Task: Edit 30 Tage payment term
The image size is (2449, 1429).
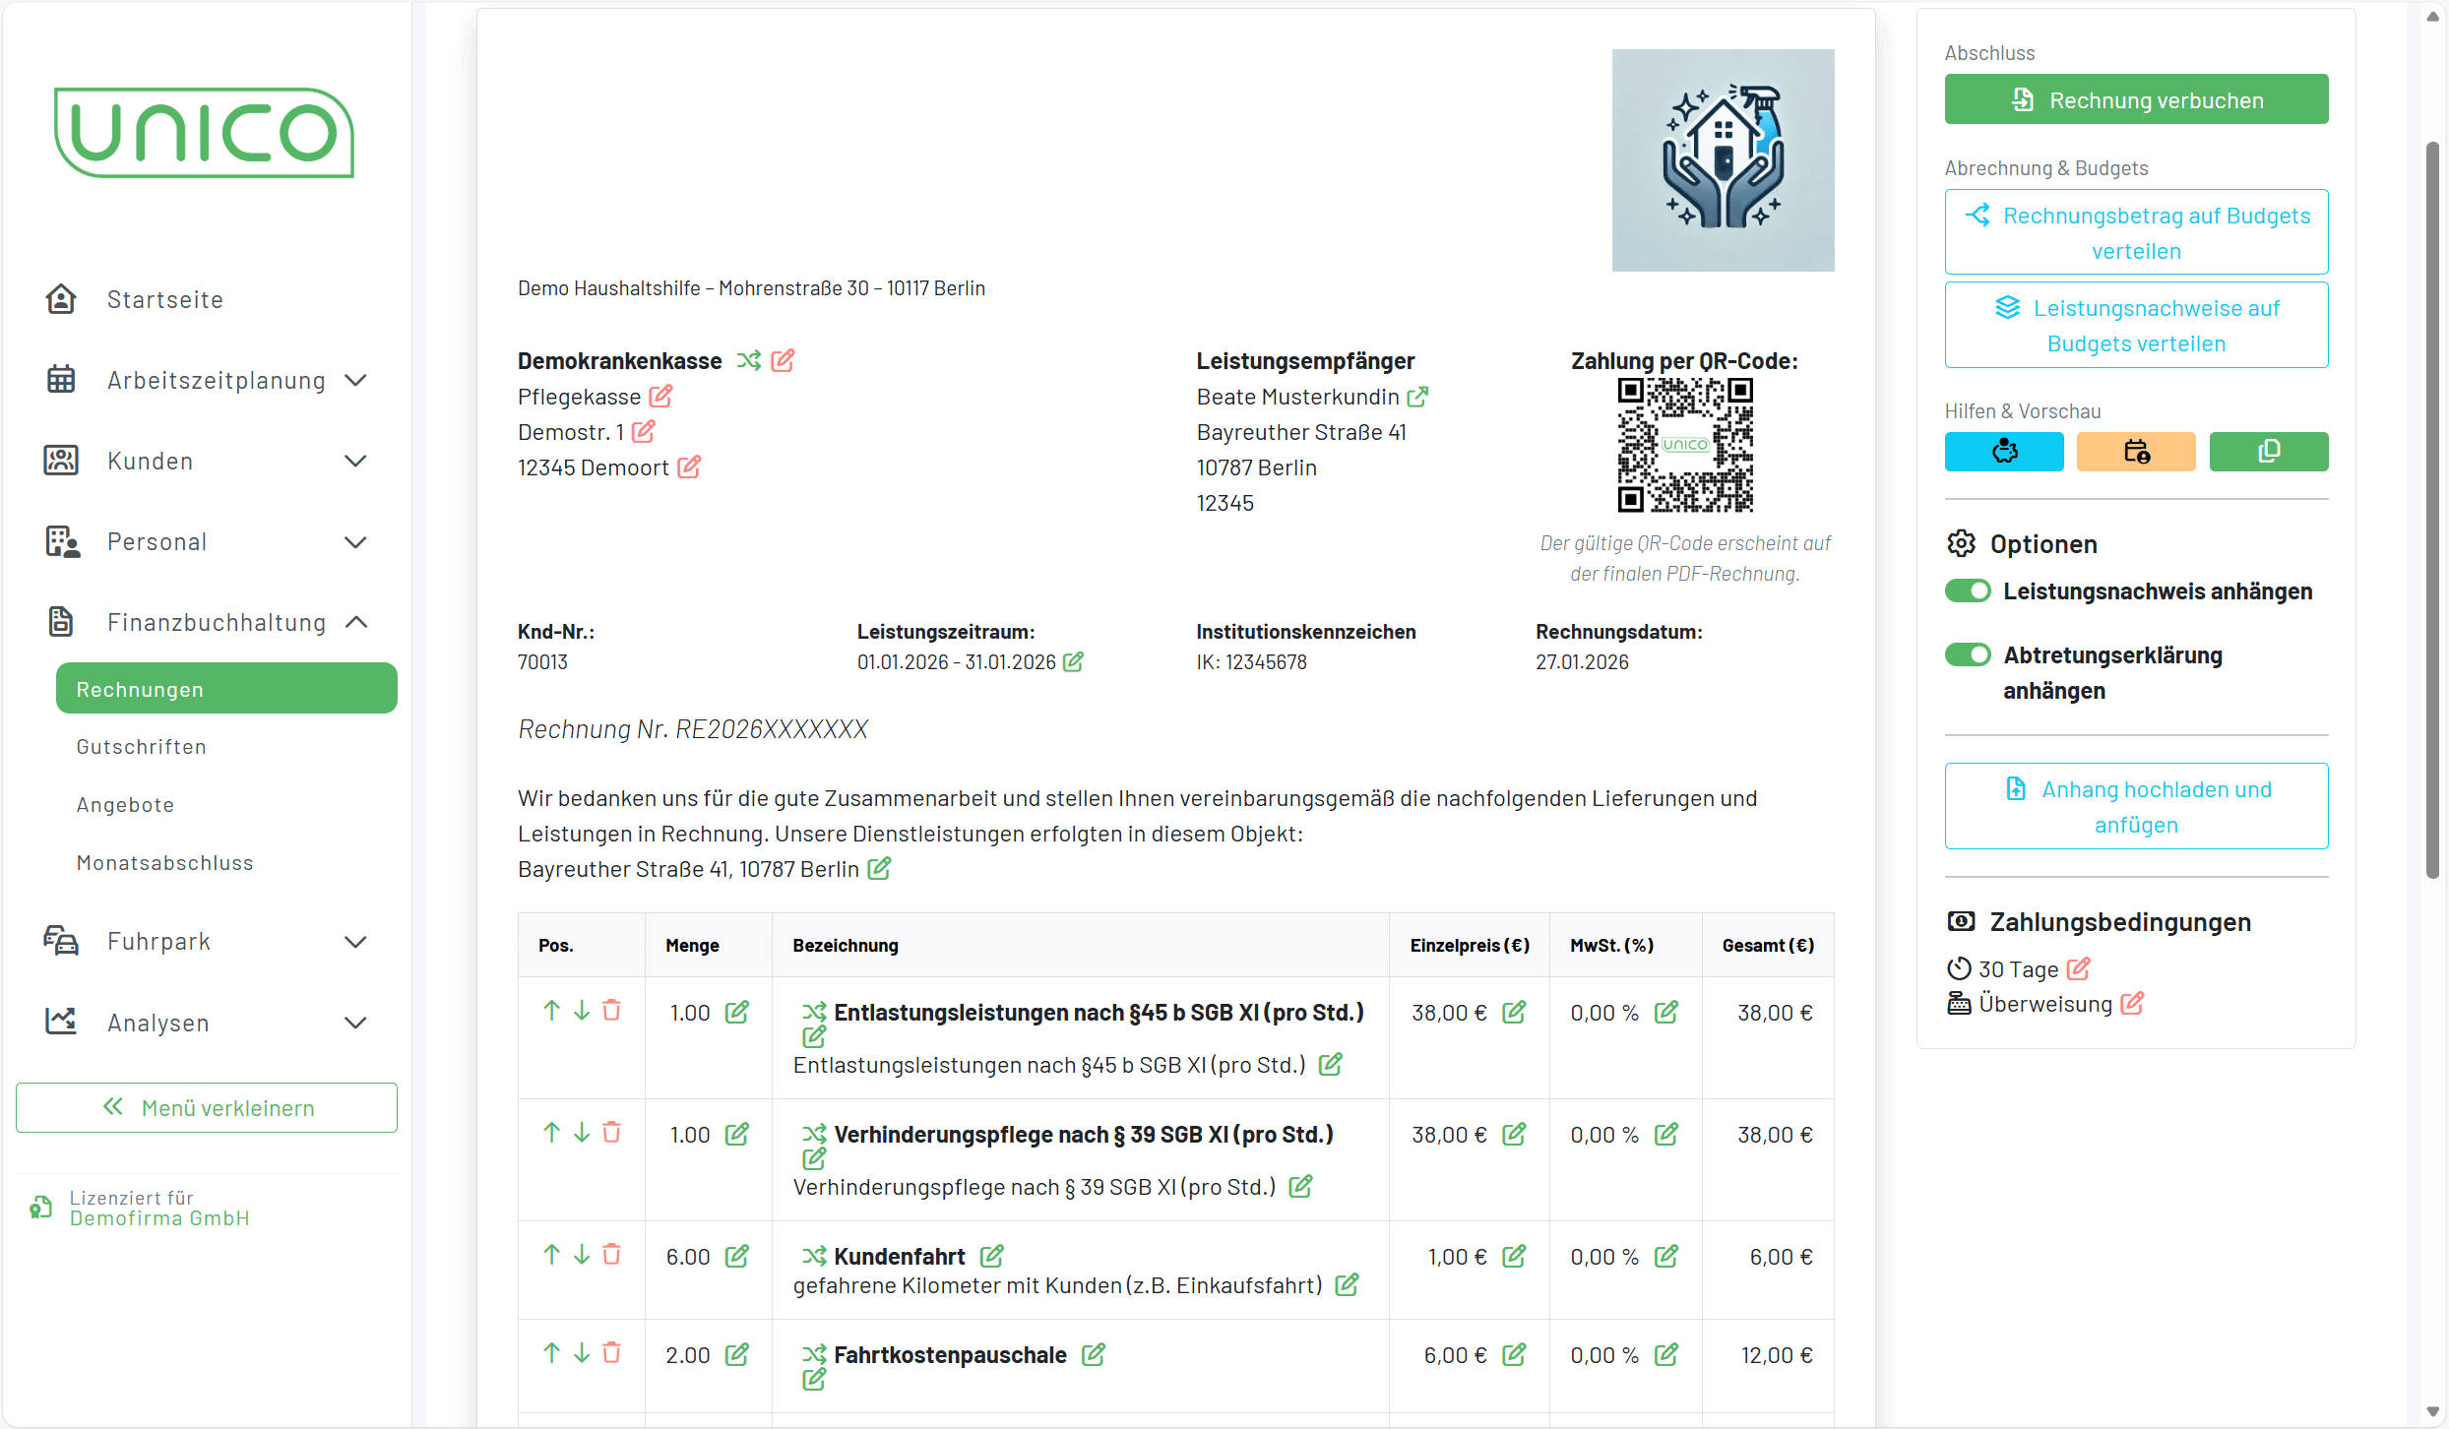Action: (2078, 969)
